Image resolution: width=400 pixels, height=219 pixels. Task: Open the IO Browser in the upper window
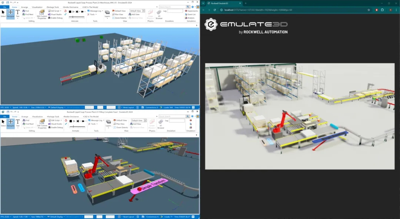click(159, 14)
